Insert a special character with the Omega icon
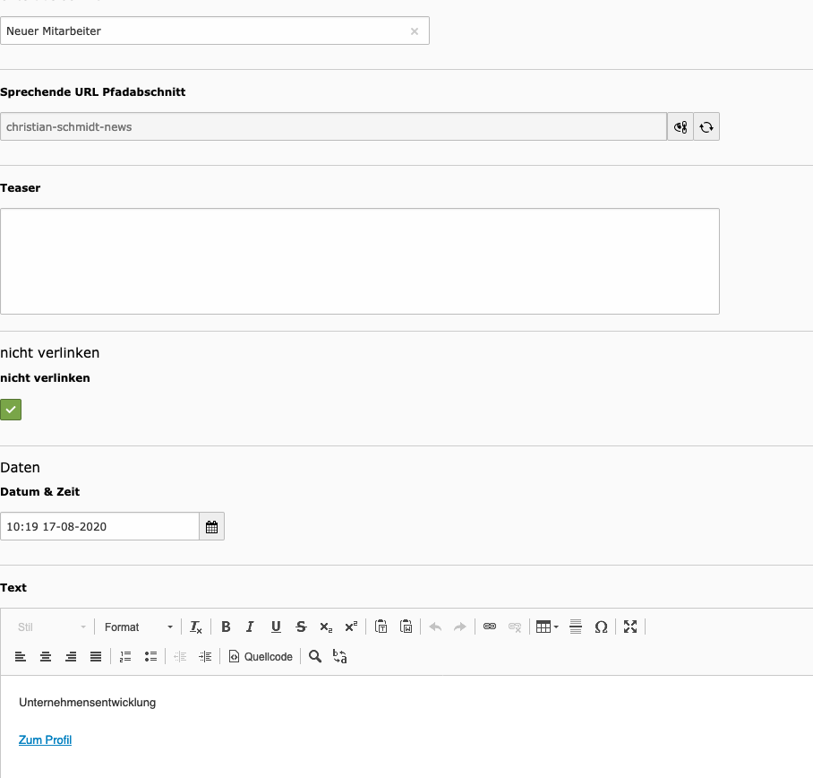Screen dimensions: 813x778 pos(601,627)
